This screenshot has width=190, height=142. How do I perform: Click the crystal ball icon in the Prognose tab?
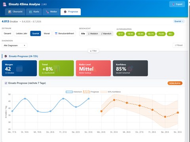pyautogui.click(x=65, y=12)
